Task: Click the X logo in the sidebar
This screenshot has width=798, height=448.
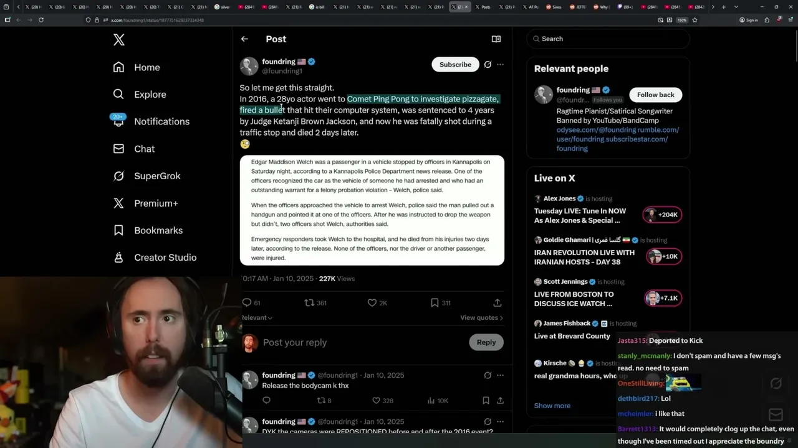Action: [119, 40]
